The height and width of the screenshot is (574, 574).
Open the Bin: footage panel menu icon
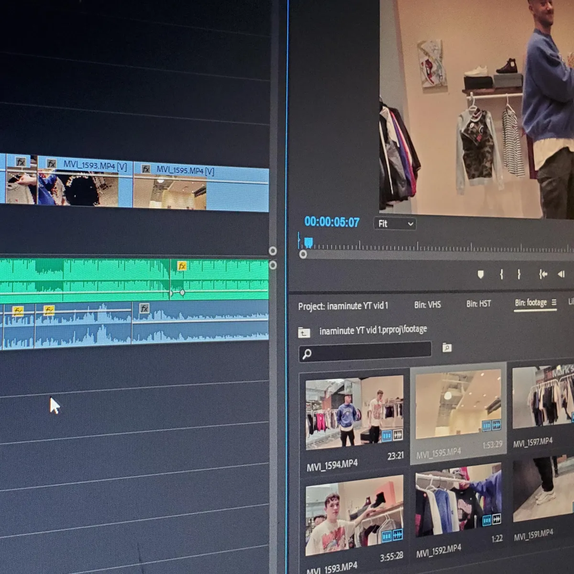[x=554, y=302]
